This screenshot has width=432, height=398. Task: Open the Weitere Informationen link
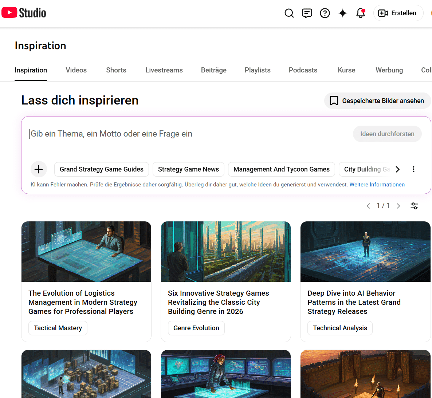click(377, 185)
